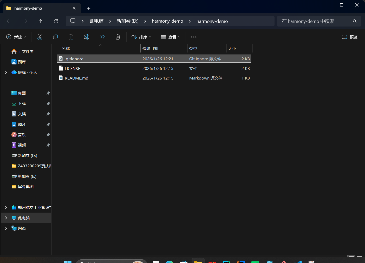365x263 pixels.
Task: Open the 新建 dropdown menu
Action: [x=16, y=37]
